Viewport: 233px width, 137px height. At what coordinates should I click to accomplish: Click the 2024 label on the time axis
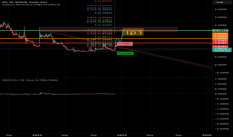point(122,135)
